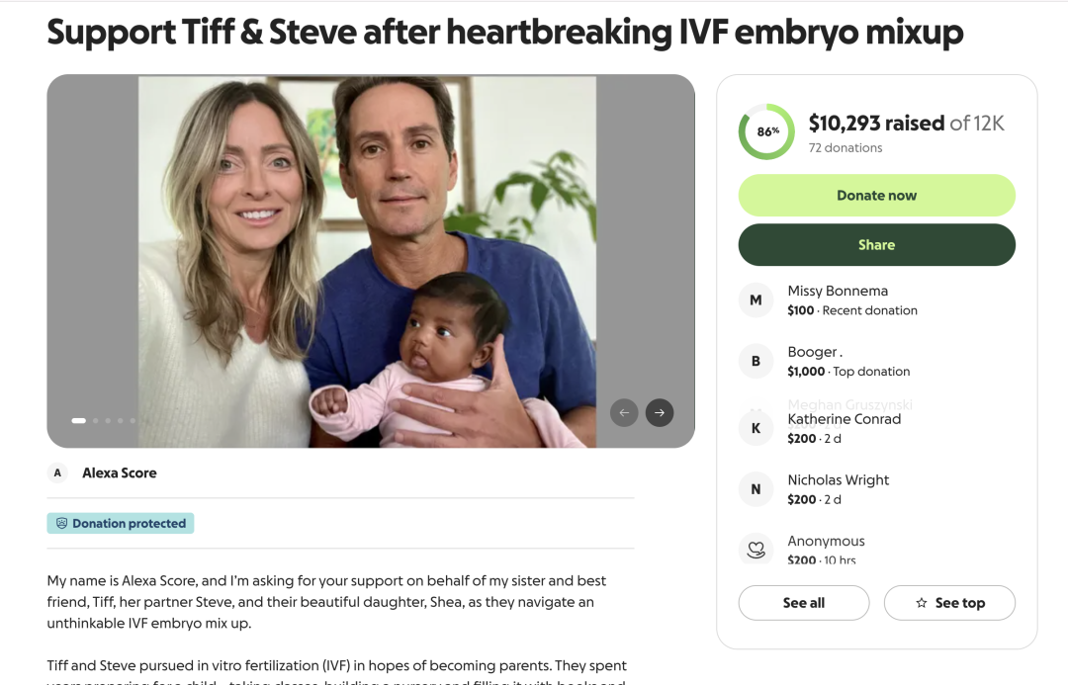View top donations via See top
The height and width of the screenshot is (685, 1068).
pos(949,603)
